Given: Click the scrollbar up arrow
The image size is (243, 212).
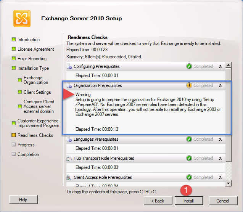Looking at the screenshot, I should [229, 65].
